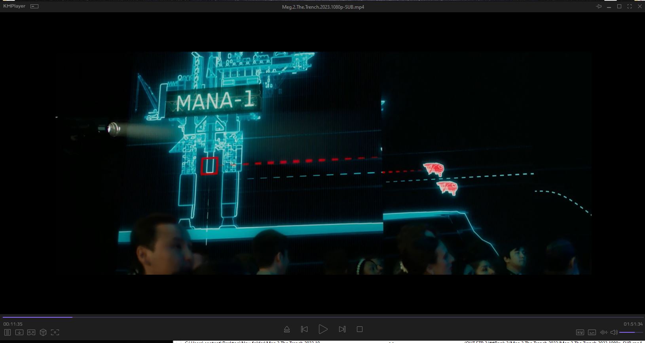Click the compact mode icon beside KMPlayer

tap(34, 6)
